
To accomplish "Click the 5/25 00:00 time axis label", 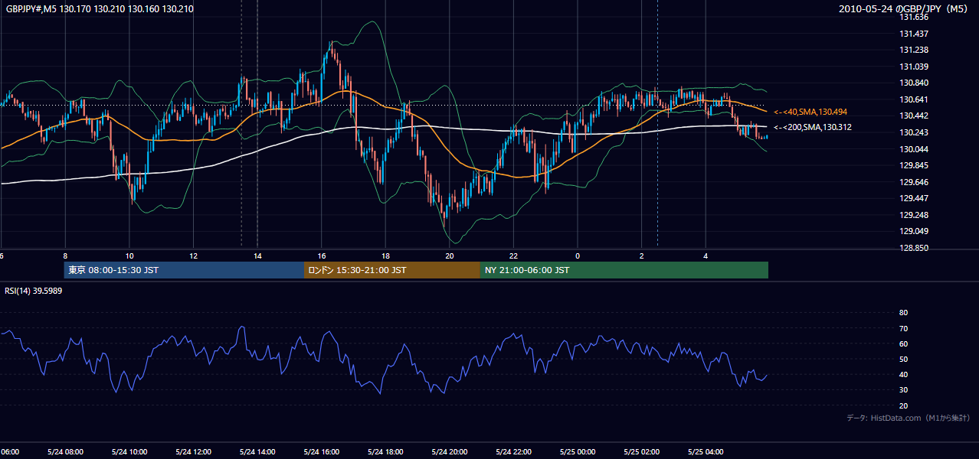I will [578, 452].
